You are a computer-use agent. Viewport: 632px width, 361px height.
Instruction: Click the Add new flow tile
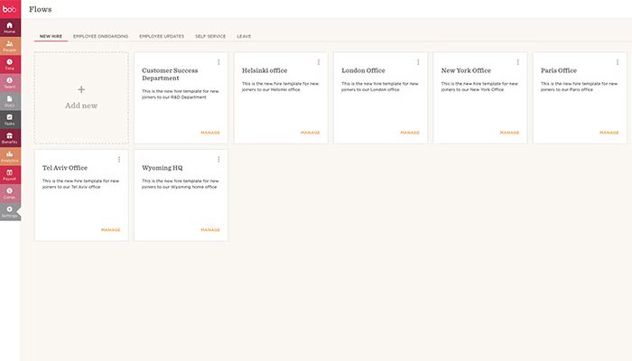coord(81,97)
